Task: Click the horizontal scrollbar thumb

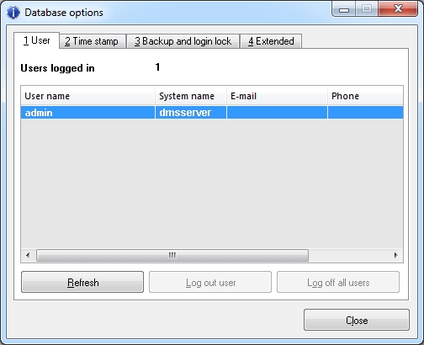Action: [172, 255]
